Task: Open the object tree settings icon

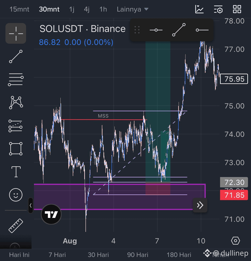Action: coord(218,9)
